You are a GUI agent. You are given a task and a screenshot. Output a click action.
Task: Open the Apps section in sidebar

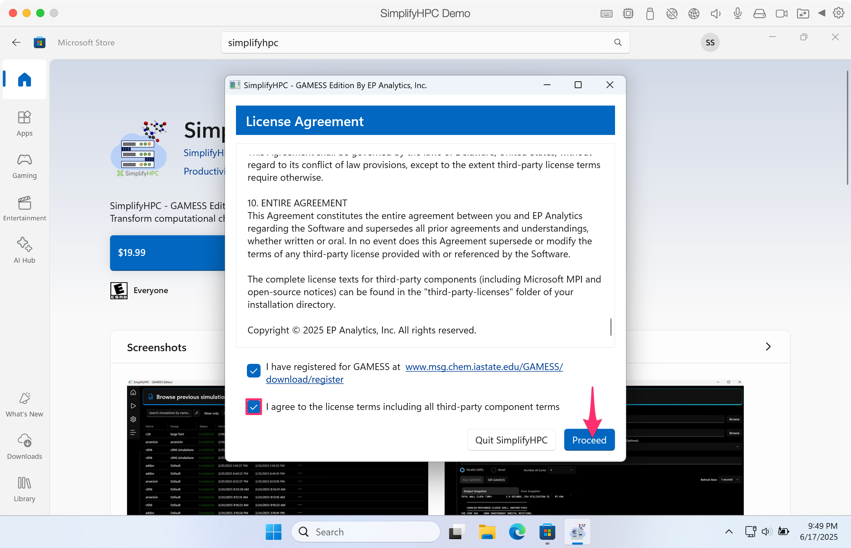pos(24,123)
